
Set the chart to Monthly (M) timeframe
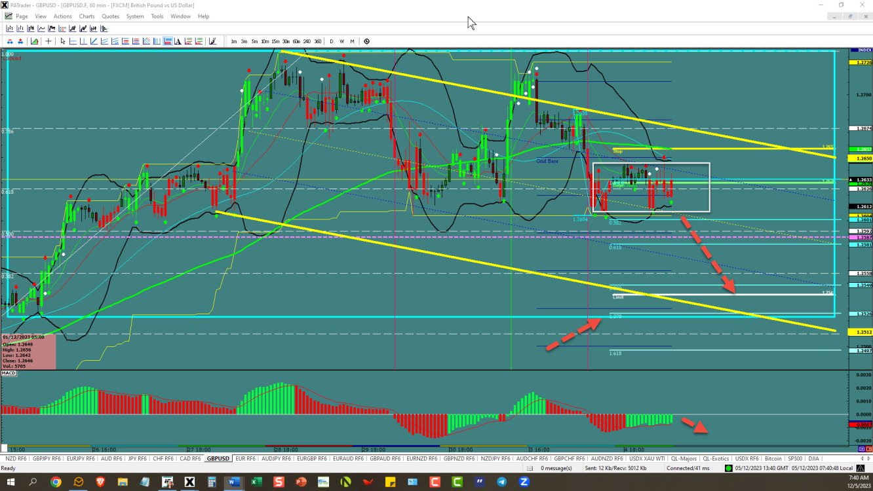pyautogui.click(x=353, y=41)
